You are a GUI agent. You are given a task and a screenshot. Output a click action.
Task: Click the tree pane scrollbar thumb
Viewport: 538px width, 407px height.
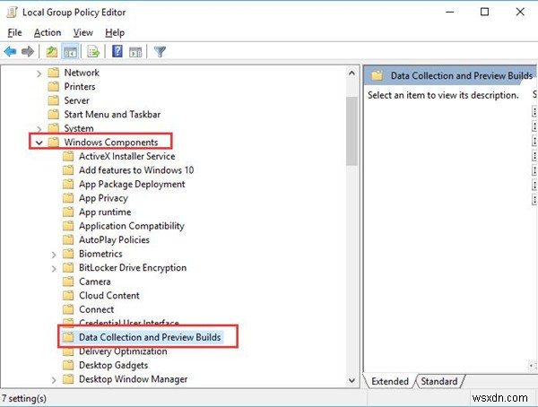tap(351, 131)
